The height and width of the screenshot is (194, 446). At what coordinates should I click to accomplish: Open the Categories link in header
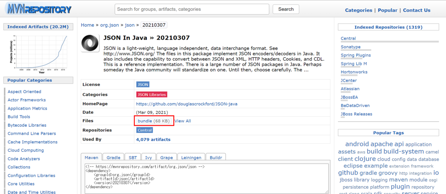[x=358, y=10]
